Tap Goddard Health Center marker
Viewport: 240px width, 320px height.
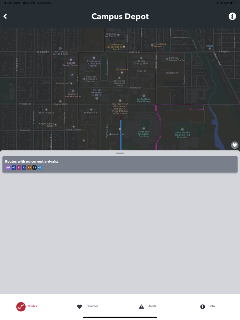coord(73,91)
